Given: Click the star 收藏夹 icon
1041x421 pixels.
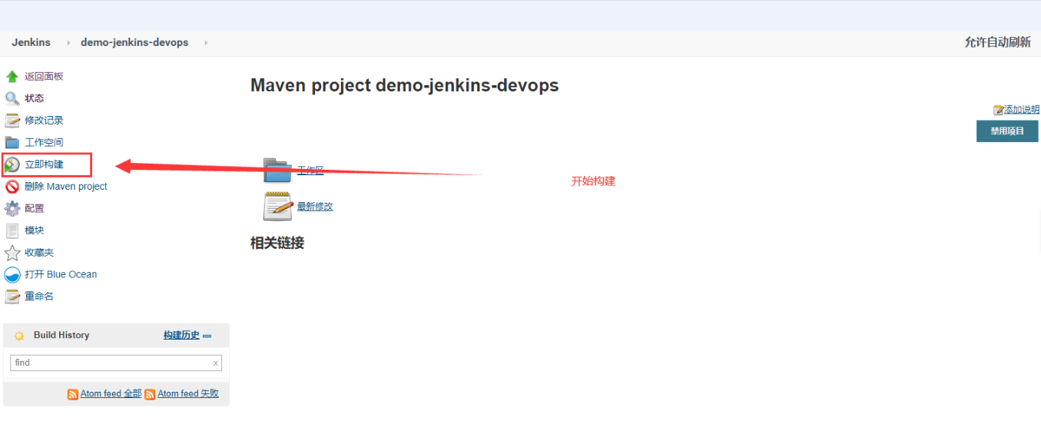Looking at the screenshot, I should click(x=12, y=253).
